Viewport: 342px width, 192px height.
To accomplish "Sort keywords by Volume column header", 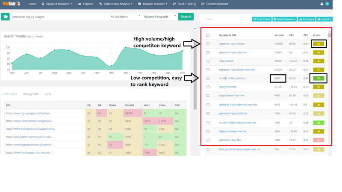I will click(x=279, y=35).
